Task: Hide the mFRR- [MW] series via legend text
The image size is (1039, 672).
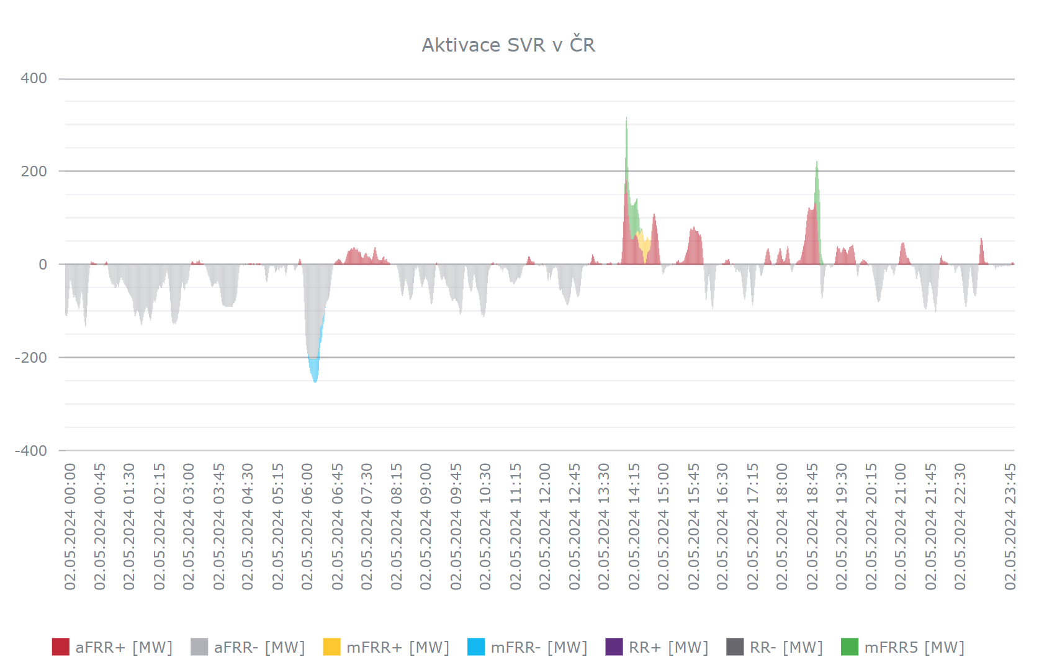Action: (539, 647)
